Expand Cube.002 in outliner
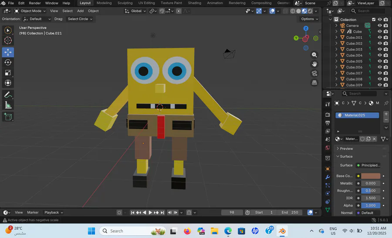The width and height of the screenshot is (392, 238). [336, 43]
